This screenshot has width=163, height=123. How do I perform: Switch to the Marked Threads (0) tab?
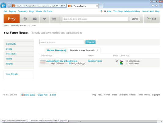pyautogui.click(x=57, y=50)
